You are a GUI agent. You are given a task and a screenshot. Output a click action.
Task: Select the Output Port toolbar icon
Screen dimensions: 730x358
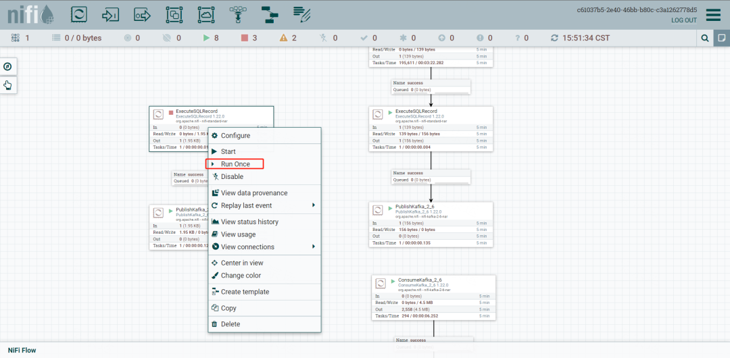pos(143,15)
